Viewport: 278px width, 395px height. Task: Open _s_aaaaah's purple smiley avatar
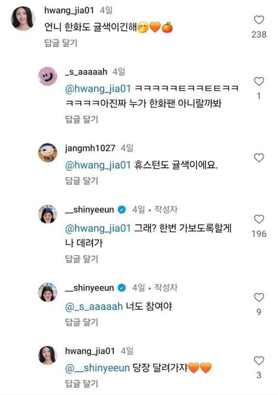coord(48,77)
